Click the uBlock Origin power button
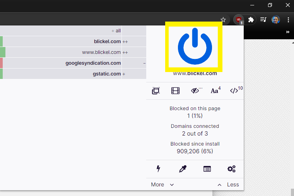Image resolution: width=294 pixels, height=196 pixels. pyautogui.click(x=195, y=46)
